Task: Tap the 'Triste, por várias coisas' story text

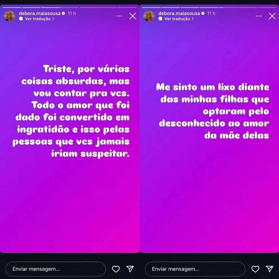Action: pyautogui.click(x=71, y=111)
